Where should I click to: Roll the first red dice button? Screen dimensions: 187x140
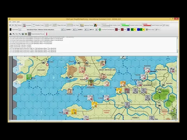tap(117, 30)
